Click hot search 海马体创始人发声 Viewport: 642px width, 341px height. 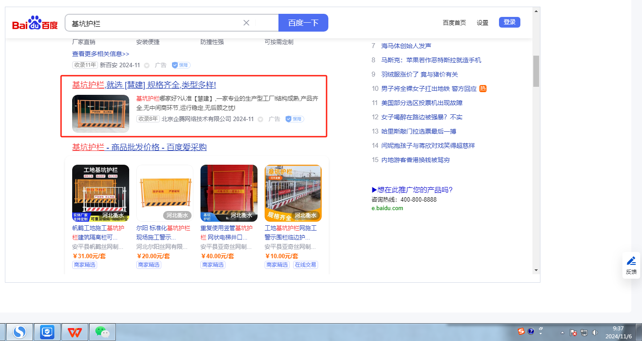[406, 46]
